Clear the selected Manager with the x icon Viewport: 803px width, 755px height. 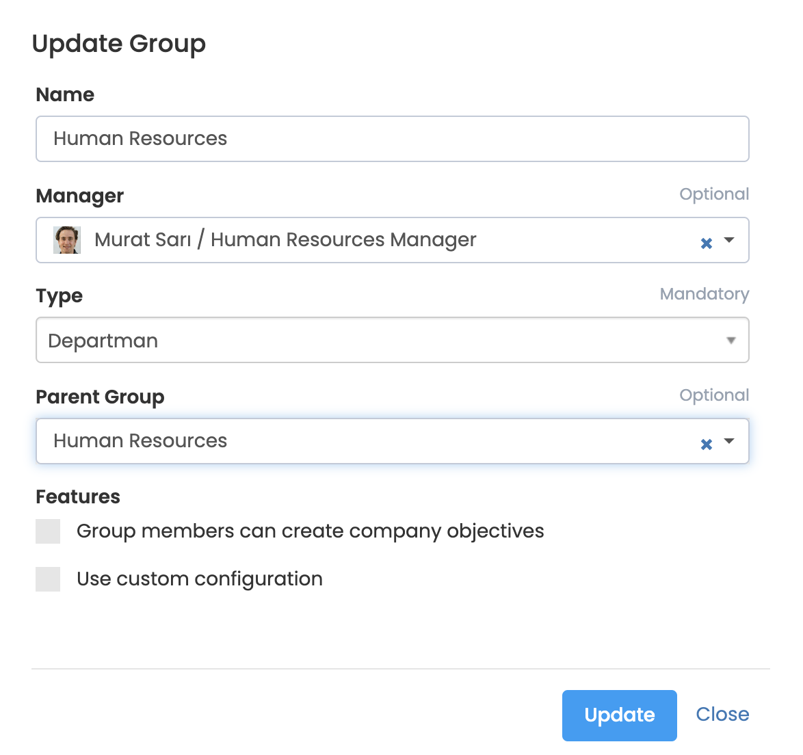[x=707, y=243]
